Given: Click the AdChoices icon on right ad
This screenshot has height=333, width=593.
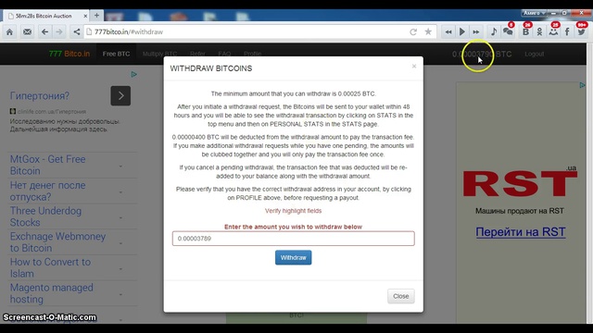Looking at the screenshot, I should pyautogui.click(x=582, y=85).
